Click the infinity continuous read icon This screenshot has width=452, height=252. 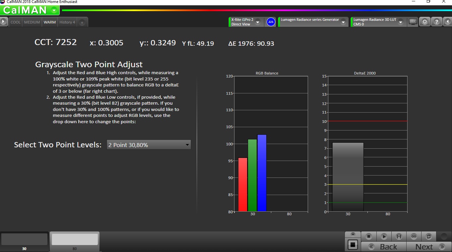414,236
